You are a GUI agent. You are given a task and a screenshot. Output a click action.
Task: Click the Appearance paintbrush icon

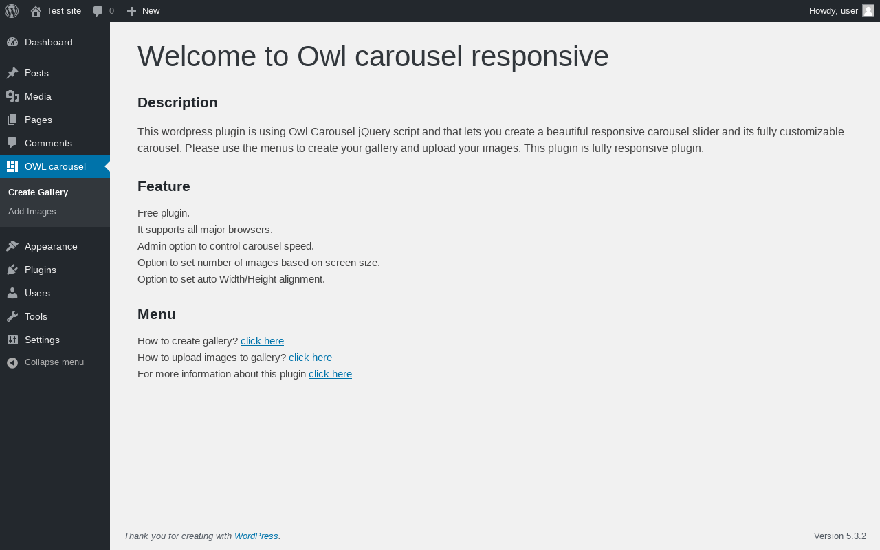(12, 246)
